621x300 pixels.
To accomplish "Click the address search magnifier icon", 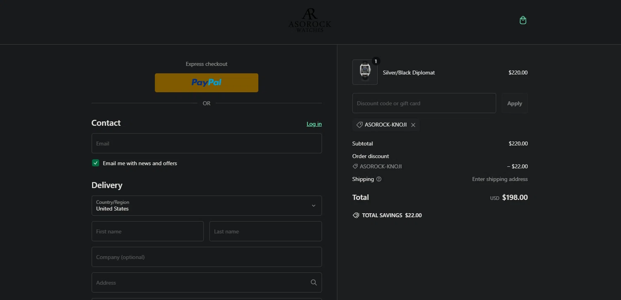I will (x=313, y=283).
